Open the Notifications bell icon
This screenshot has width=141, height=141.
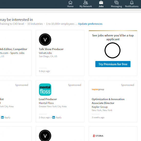click(x=132, y=3)
